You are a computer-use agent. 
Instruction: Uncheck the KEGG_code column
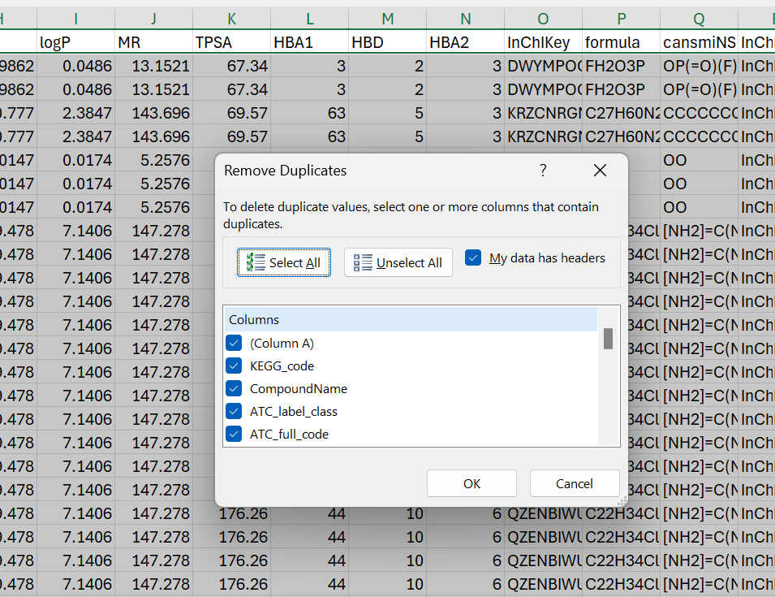[x=234, y=366]
